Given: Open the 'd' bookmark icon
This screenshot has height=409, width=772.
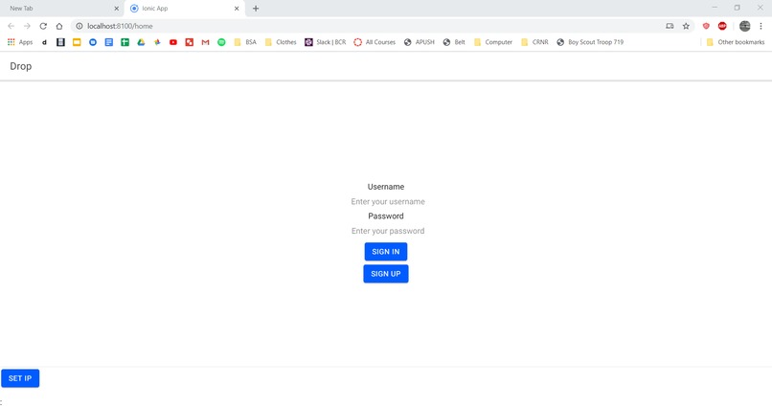Looking at the screenshot, I should point(44,42).
